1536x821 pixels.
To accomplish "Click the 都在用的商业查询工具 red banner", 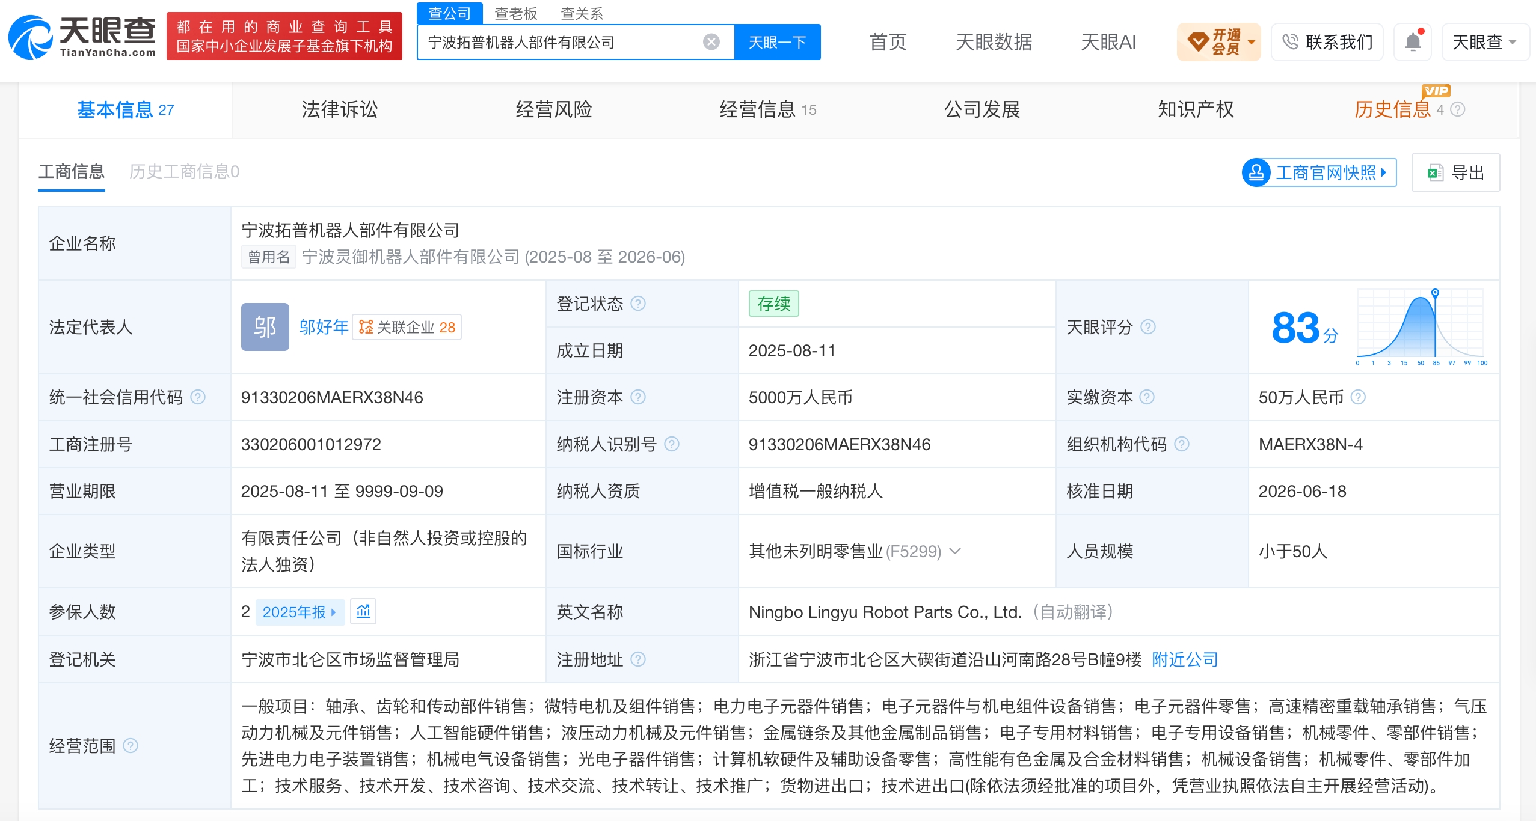I will [x=284, y=36].
